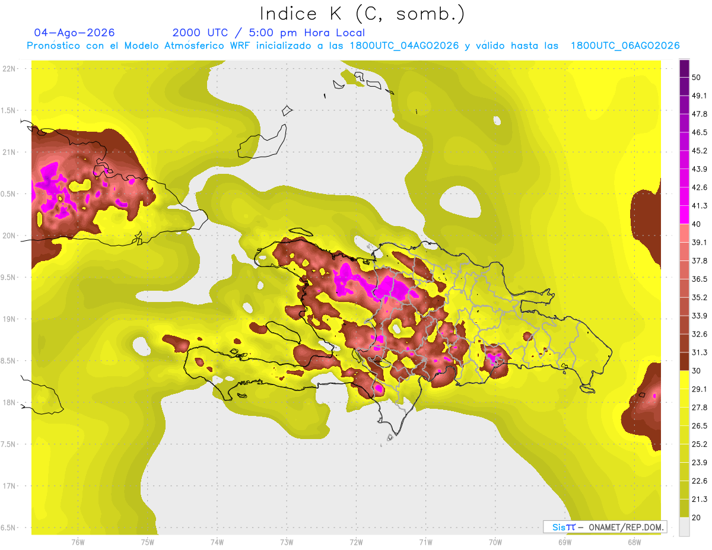Click the colorbar value 23.9
Screen dimensions: 712x550
tap(700, 463)
